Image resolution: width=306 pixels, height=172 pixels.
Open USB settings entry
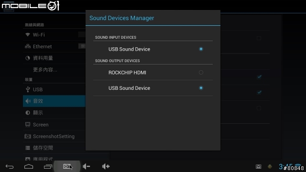click(x=54, y=89)
